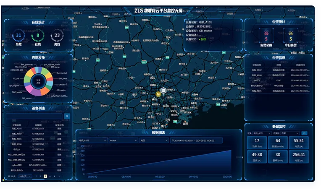Open the motor type dropdown in chart panel
Image resolution: width=321 pixels, height=189 pixels.
point(123,140)
